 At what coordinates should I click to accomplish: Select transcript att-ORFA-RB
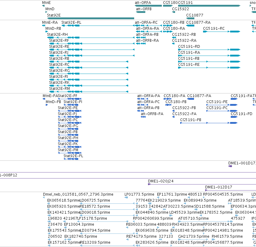[141, 38]
